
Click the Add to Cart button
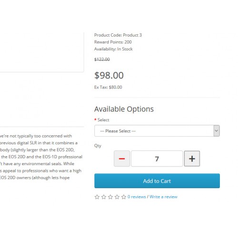tap(157, 181)
